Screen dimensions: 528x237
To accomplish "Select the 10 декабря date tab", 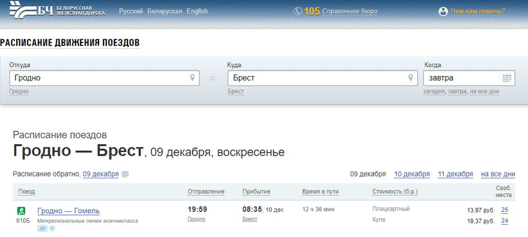I will (x=412, y=174).
